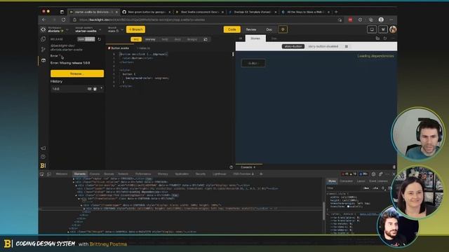The height and width of the screenshot is (252, 449).
Task: Switch to the Review tab
Action: tap(251, 29)
